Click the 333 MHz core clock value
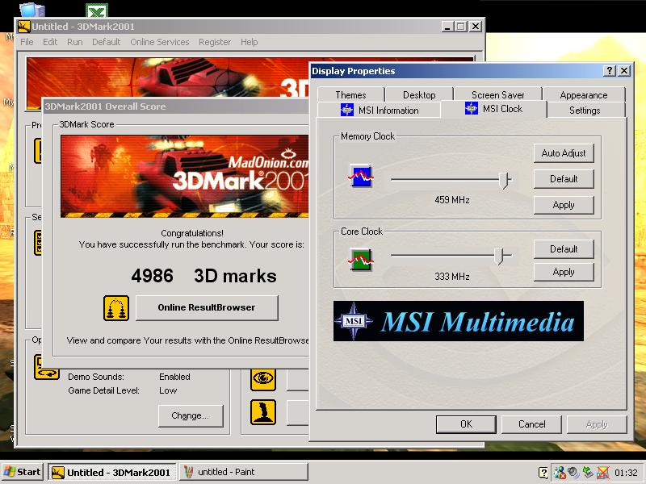 452,277
